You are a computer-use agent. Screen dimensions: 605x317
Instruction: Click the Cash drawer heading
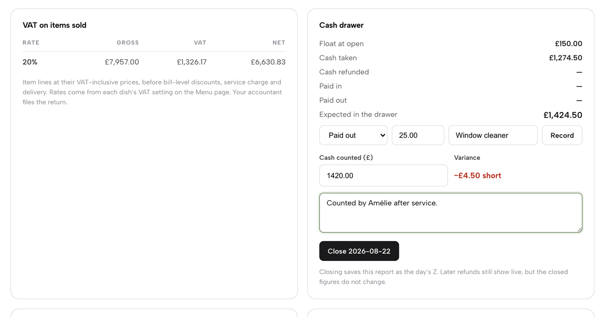coord(341,26)
